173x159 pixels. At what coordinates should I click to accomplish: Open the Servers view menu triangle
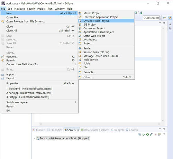(x=164, y=134)
